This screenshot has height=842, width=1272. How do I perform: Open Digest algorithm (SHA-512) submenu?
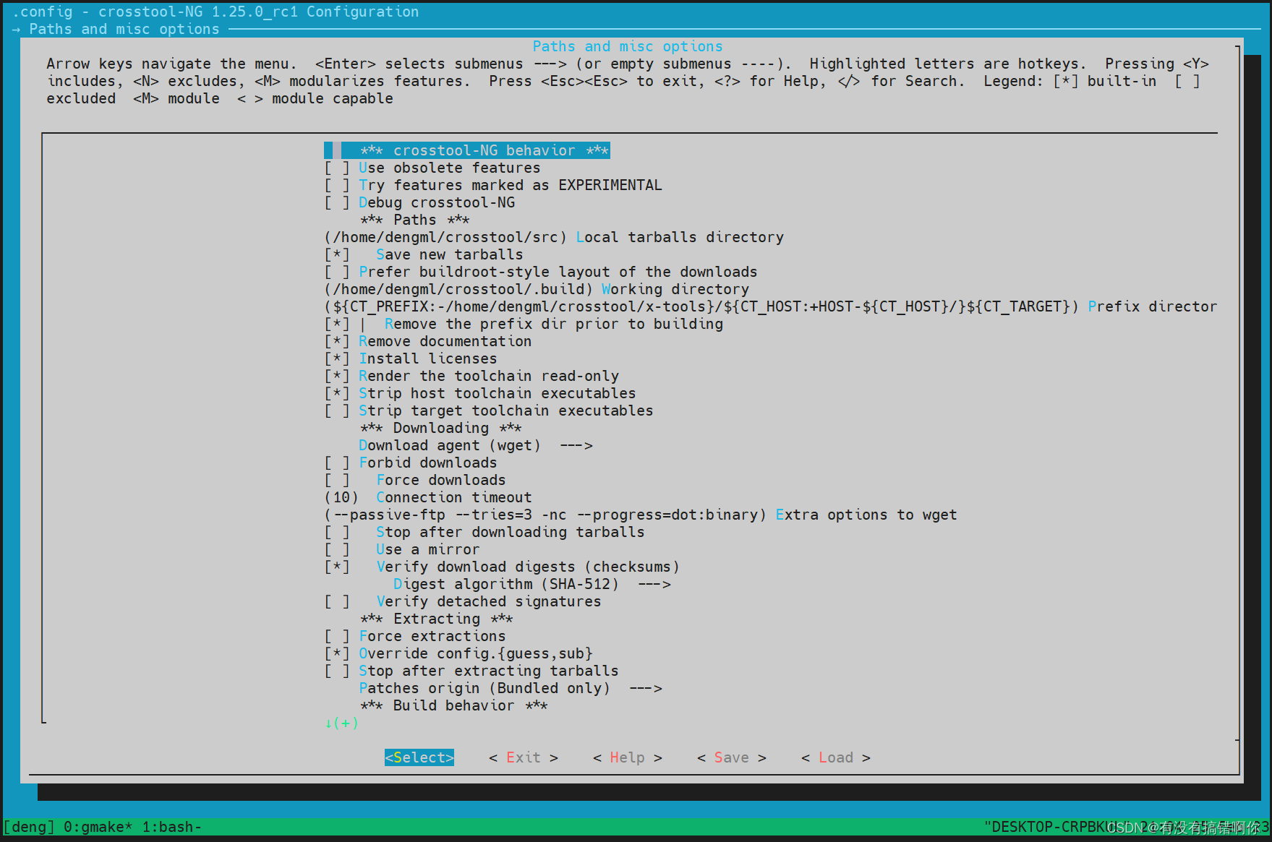point(532,584)
